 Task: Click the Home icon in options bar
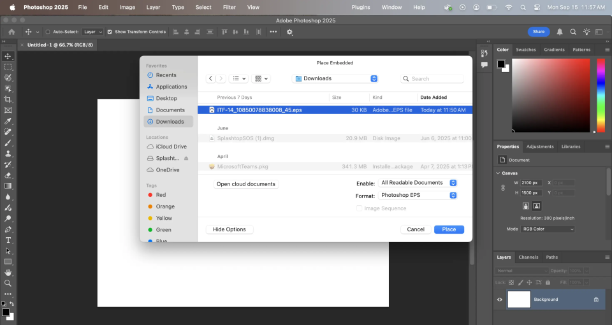[x=11, y=32]
